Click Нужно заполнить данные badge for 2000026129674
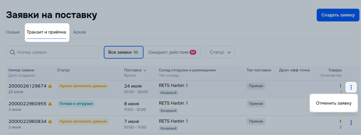The image size is (361, 135). tap(83, 86)
